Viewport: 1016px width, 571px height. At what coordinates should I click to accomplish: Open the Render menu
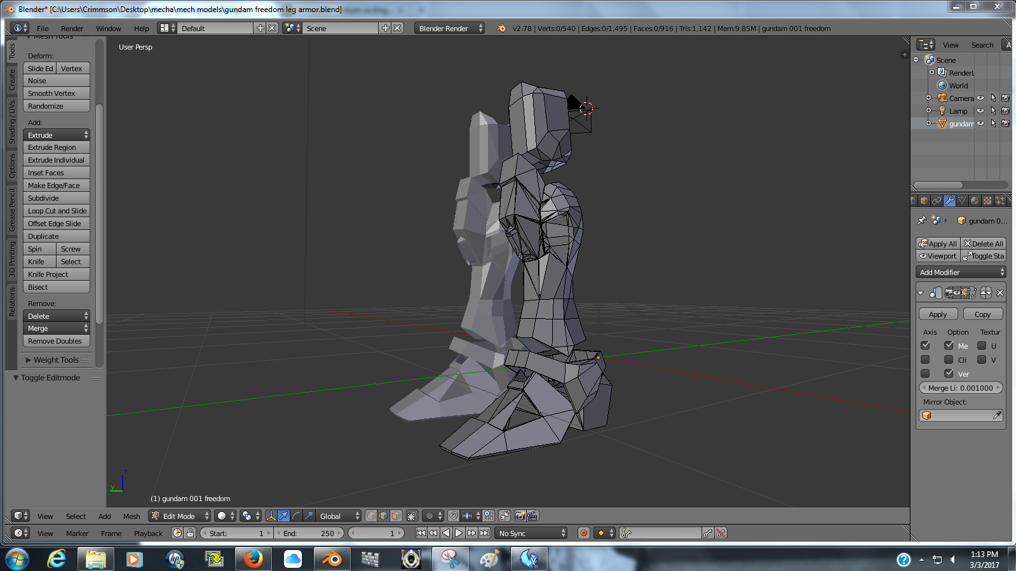72,28
